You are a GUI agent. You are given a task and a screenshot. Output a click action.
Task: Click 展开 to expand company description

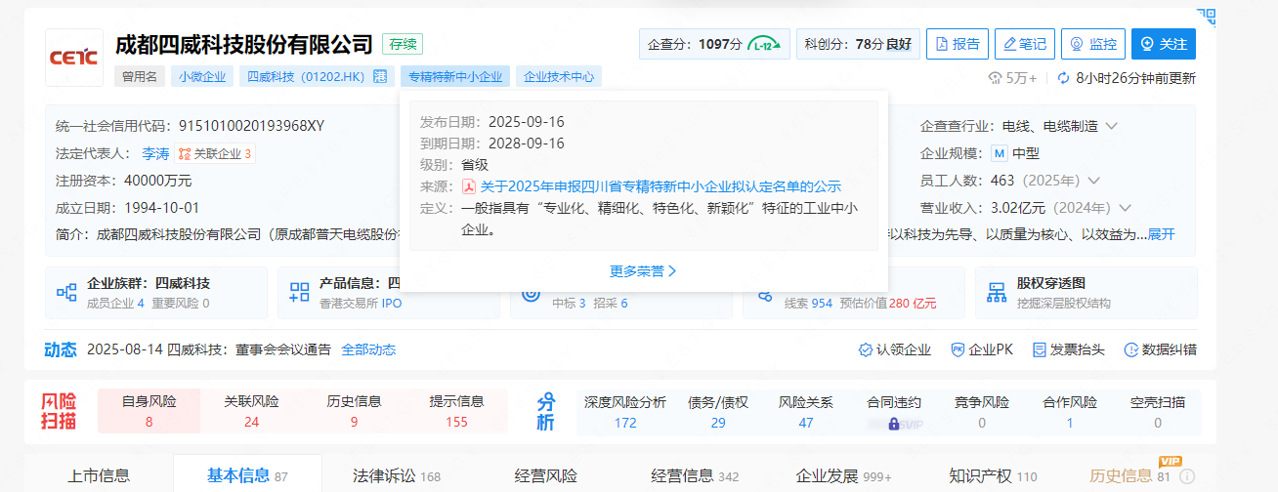[1161, 234]
